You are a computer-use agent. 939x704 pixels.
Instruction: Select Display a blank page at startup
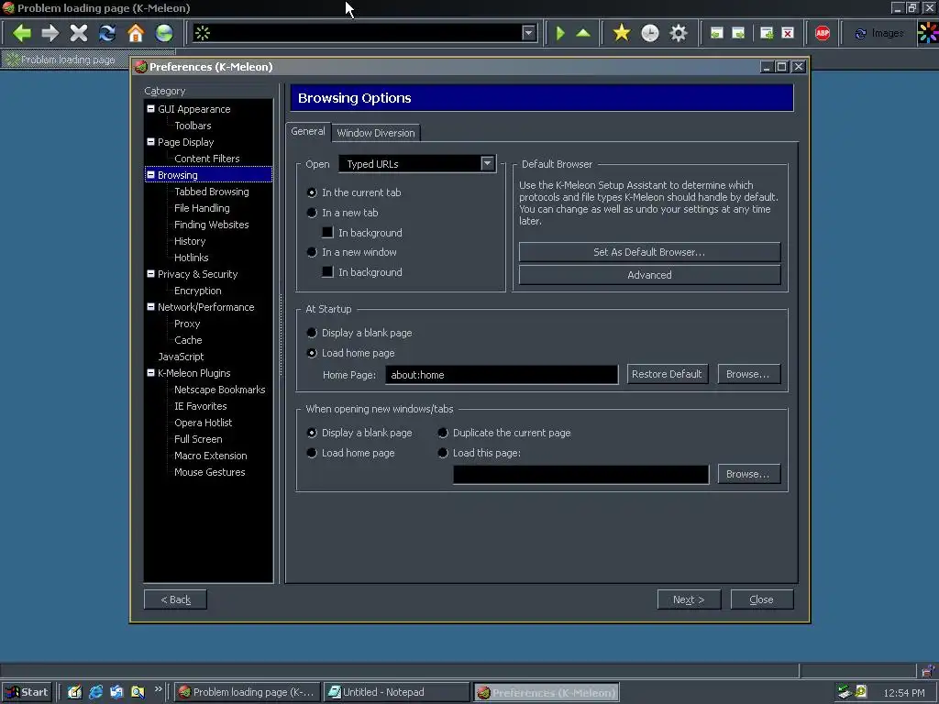tap(312, 333)
